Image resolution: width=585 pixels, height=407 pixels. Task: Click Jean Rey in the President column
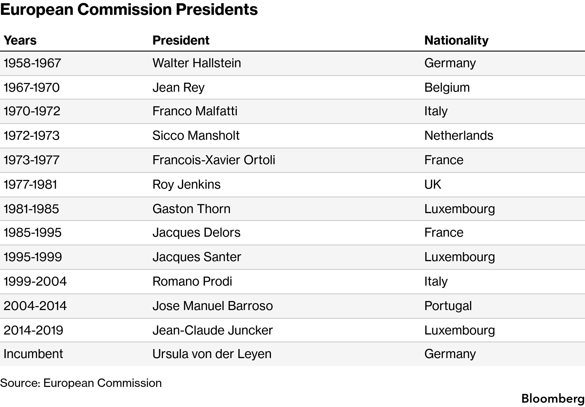178,88
